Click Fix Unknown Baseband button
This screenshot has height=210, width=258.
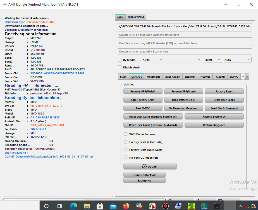click(x=183, y=108)
